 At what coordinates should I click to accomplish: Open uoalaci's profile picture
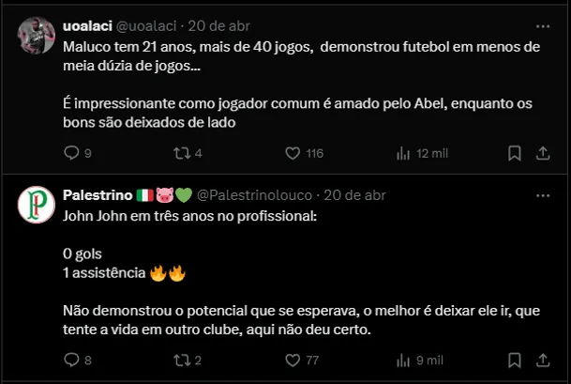tap(36, 37)
